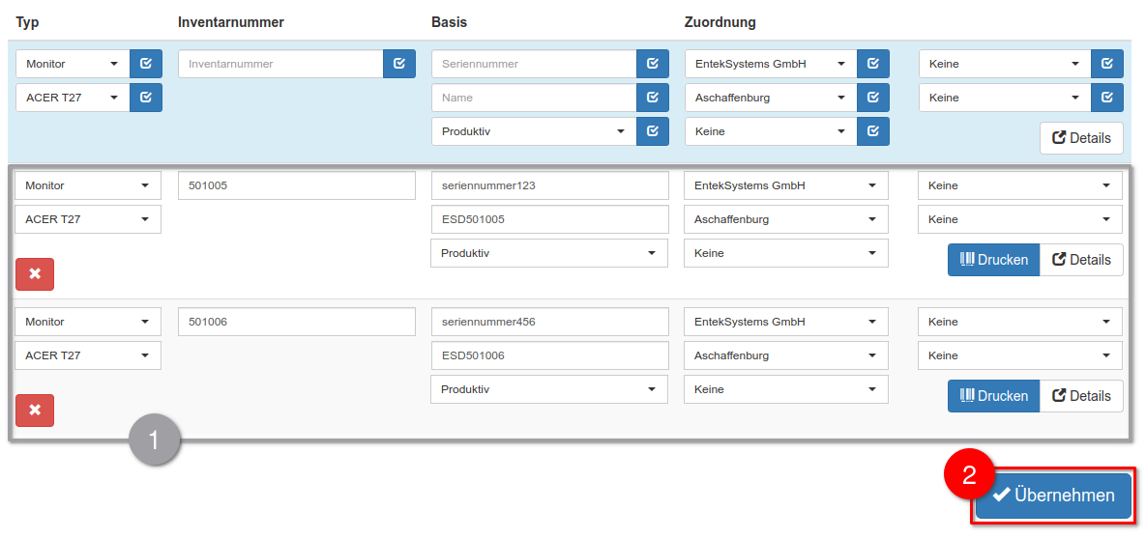Image resolution: width=1146 pixels, height=539 pixels.
Task: Open Aschaffenburg location dropdown in row 501005
Action: click(785, 219)
